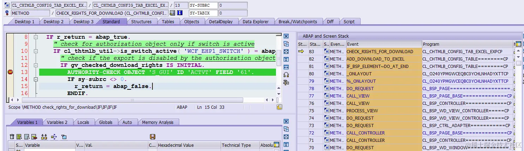
Task: Click the Hexadecimal Value column header
Action: (x=188, y=145)
